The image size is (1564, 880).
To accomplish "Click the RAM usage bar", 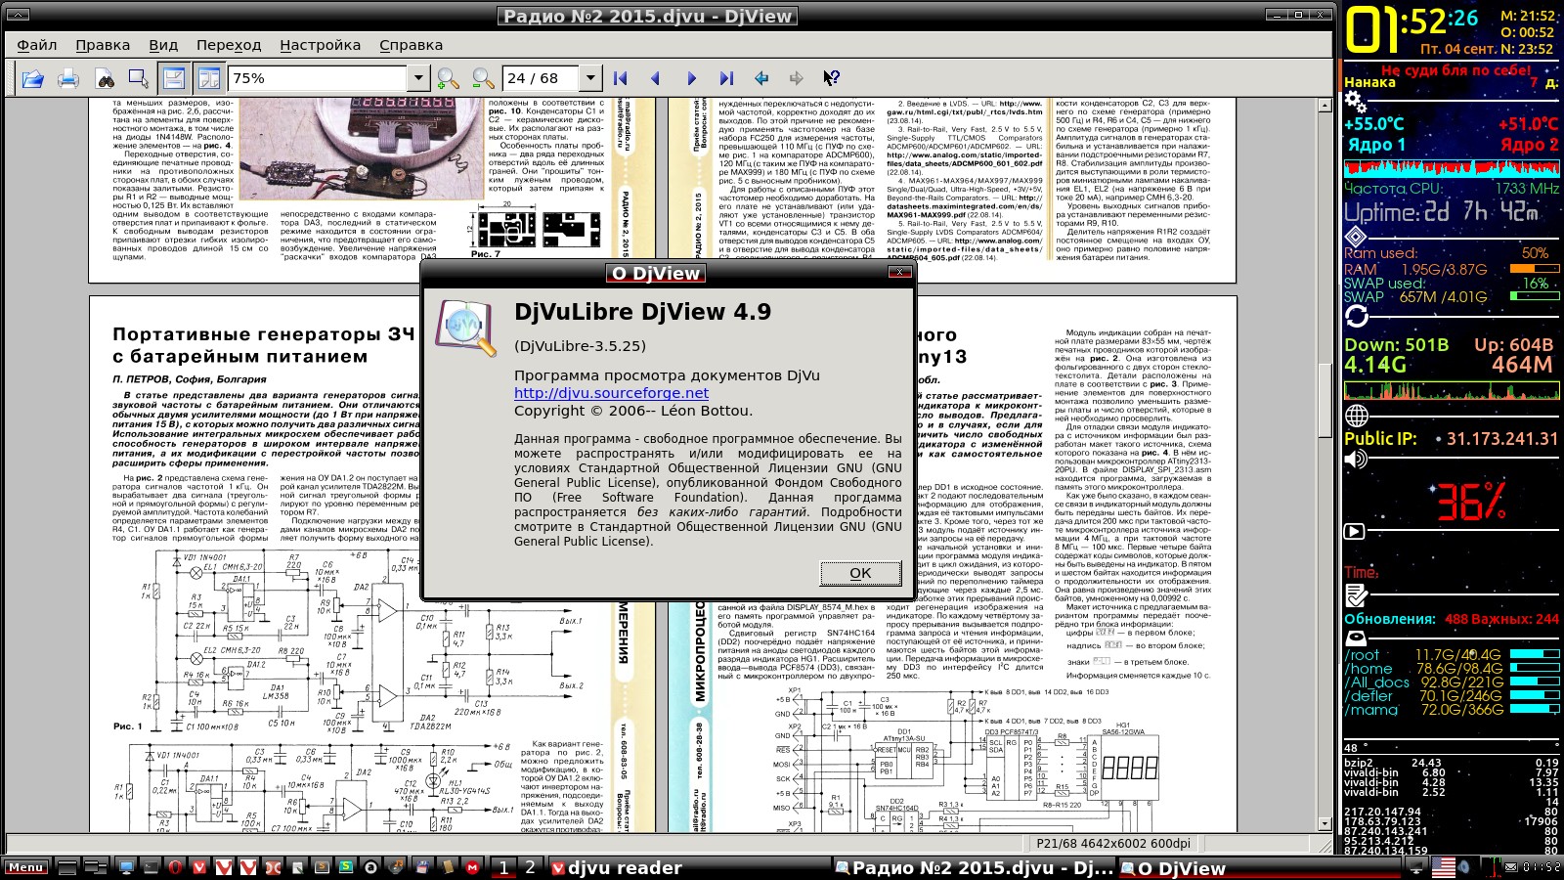I will 1535,269.
